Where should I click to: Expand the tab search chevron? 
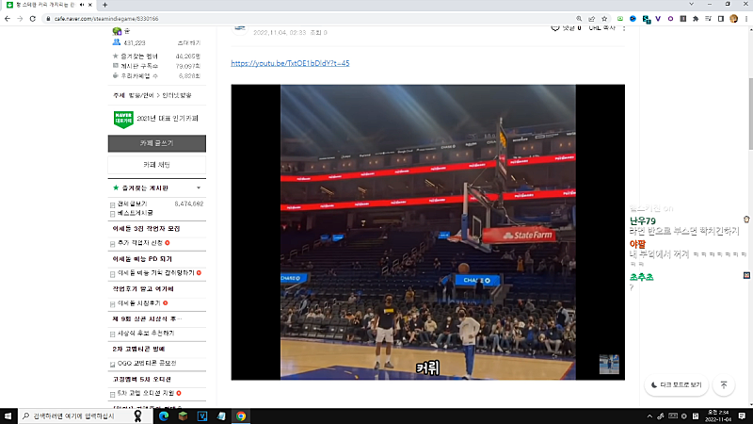(x=691, y=5)
